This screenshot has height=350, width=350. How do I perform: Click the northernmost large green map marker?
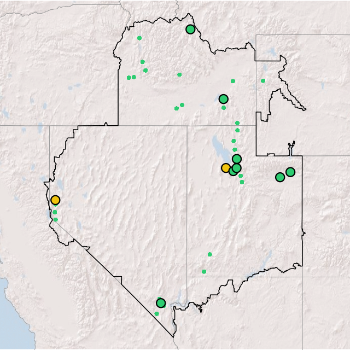tap(190, 29)
